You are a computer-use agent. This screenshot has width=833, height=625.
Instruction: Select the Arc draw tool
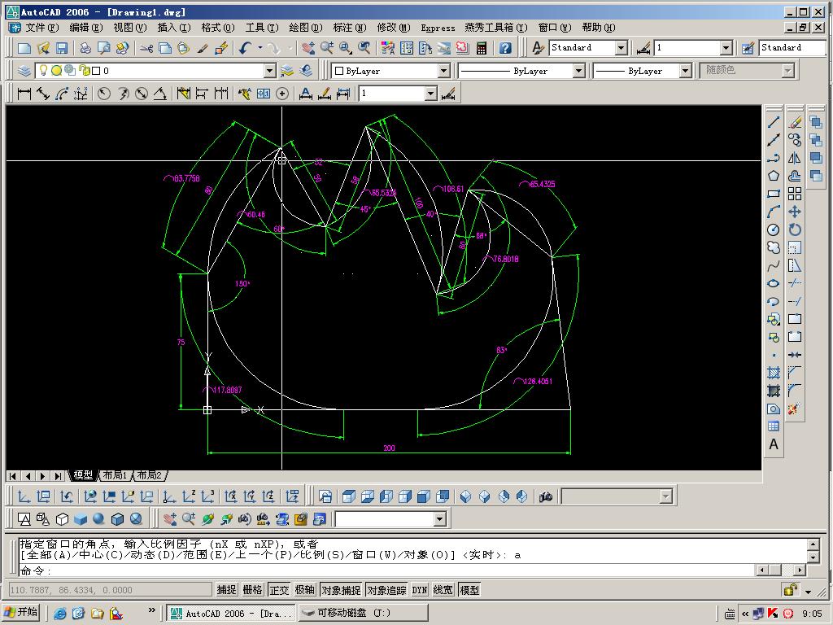[774, 212]
